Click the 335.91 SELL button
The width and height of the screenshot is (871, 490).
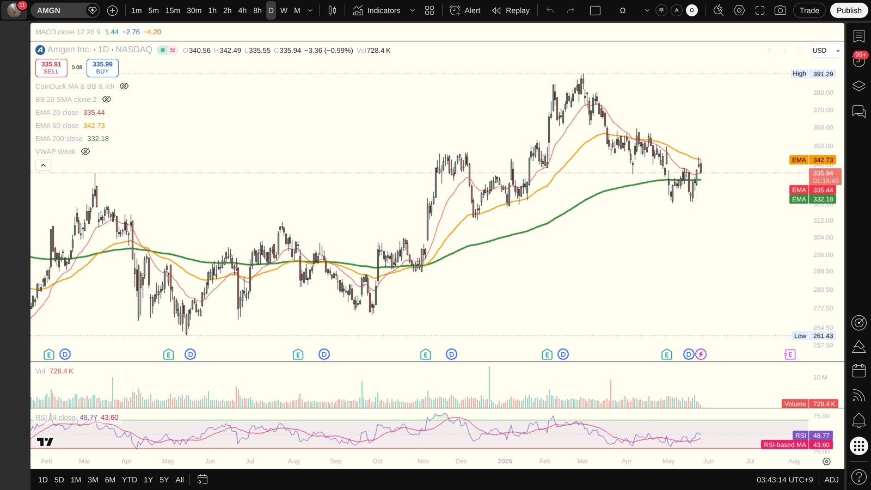tap(51, 68)
